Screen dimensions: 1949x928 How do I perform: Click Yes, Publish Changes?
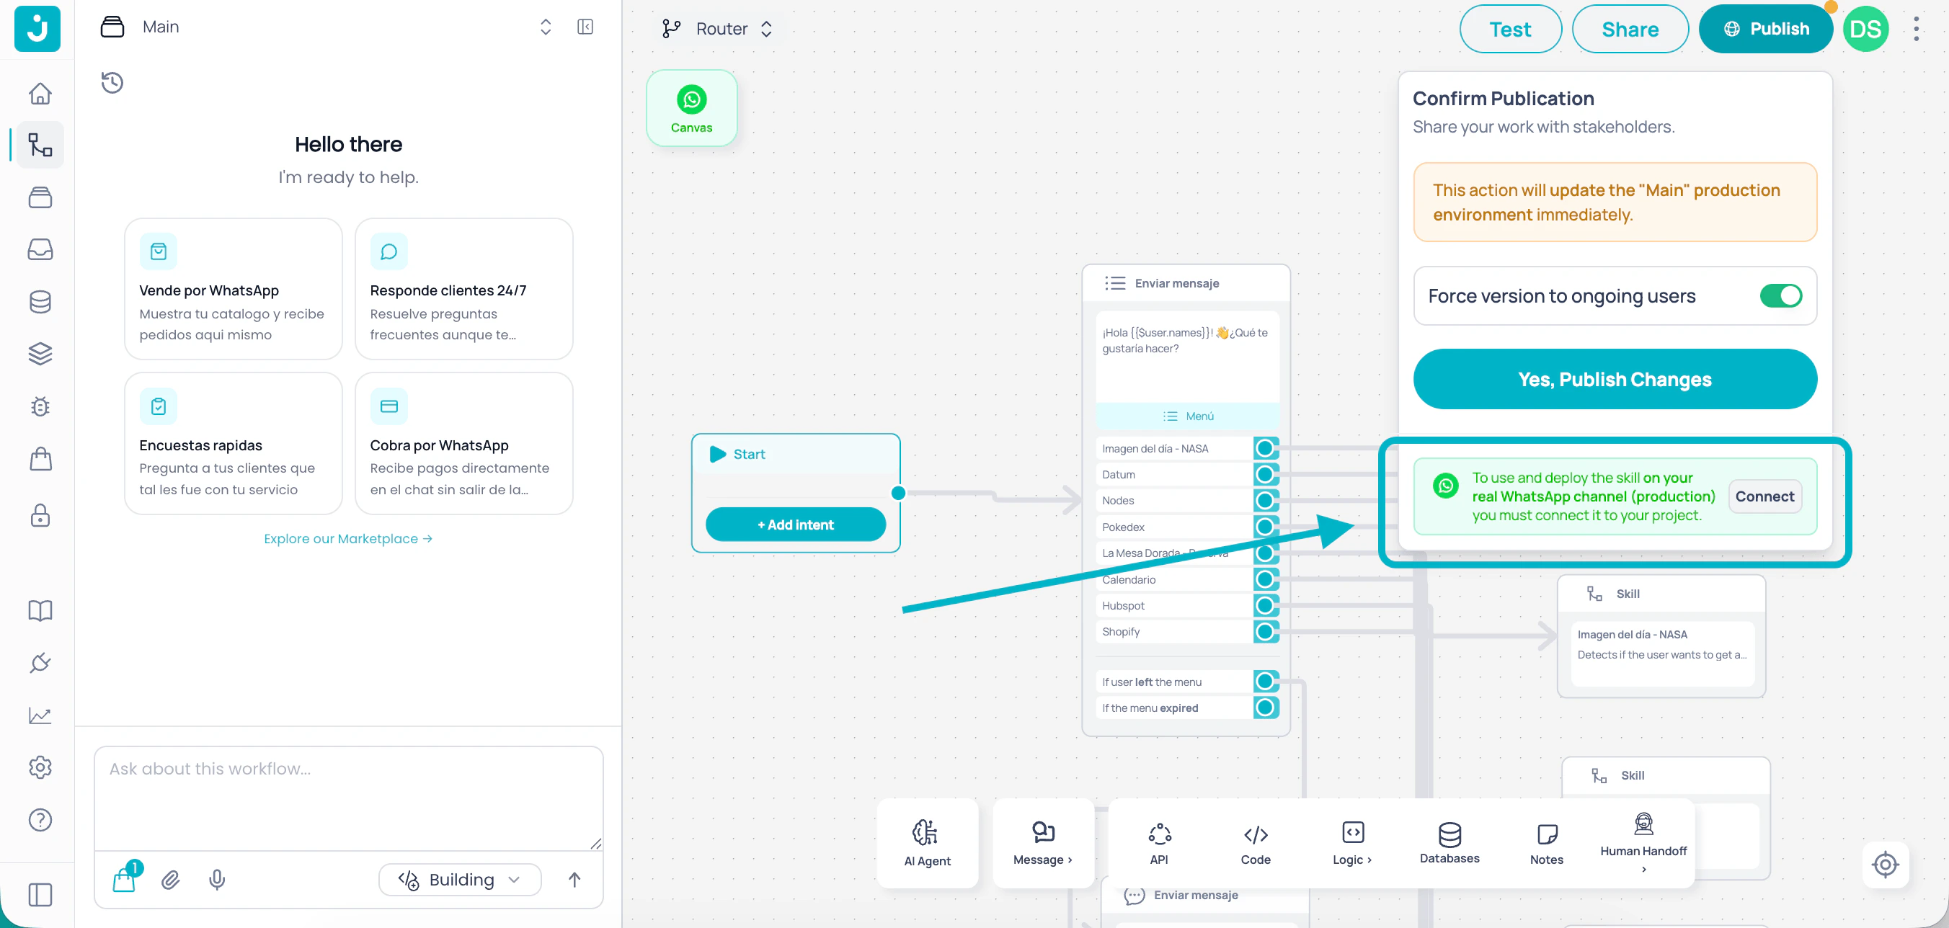pyautogui.click(x=1615, y=379)
